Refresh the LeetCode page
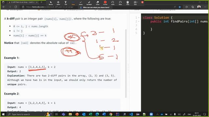This screenshot has height=117, width=209. point(16,7)
